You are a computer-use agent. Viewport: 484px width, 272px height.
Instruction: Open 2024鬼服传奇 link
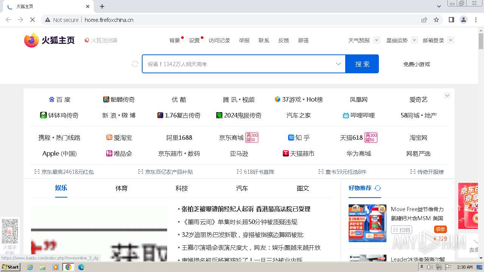click(239, 115)
